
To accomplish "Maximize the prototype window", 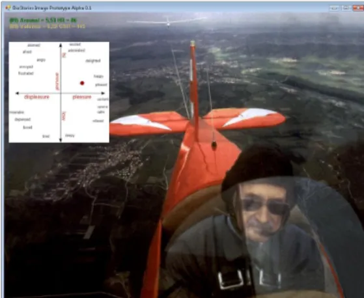I will pyautogui.click(x=346, y=8).
